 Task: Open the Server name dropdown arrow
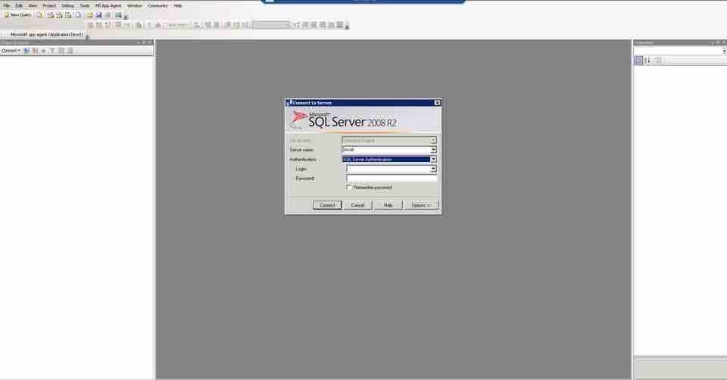[433, 150]
